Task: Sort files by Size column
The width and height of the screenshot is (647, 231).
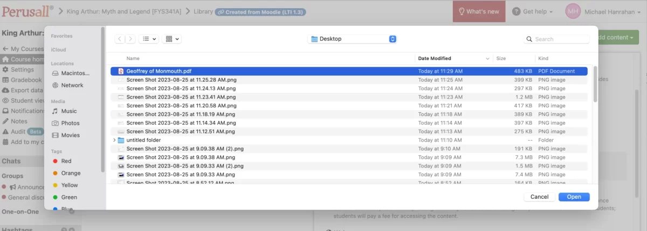Action: coord(501,58)
